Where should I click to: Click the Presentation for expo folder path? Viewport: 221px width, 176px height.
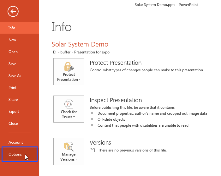92,52
